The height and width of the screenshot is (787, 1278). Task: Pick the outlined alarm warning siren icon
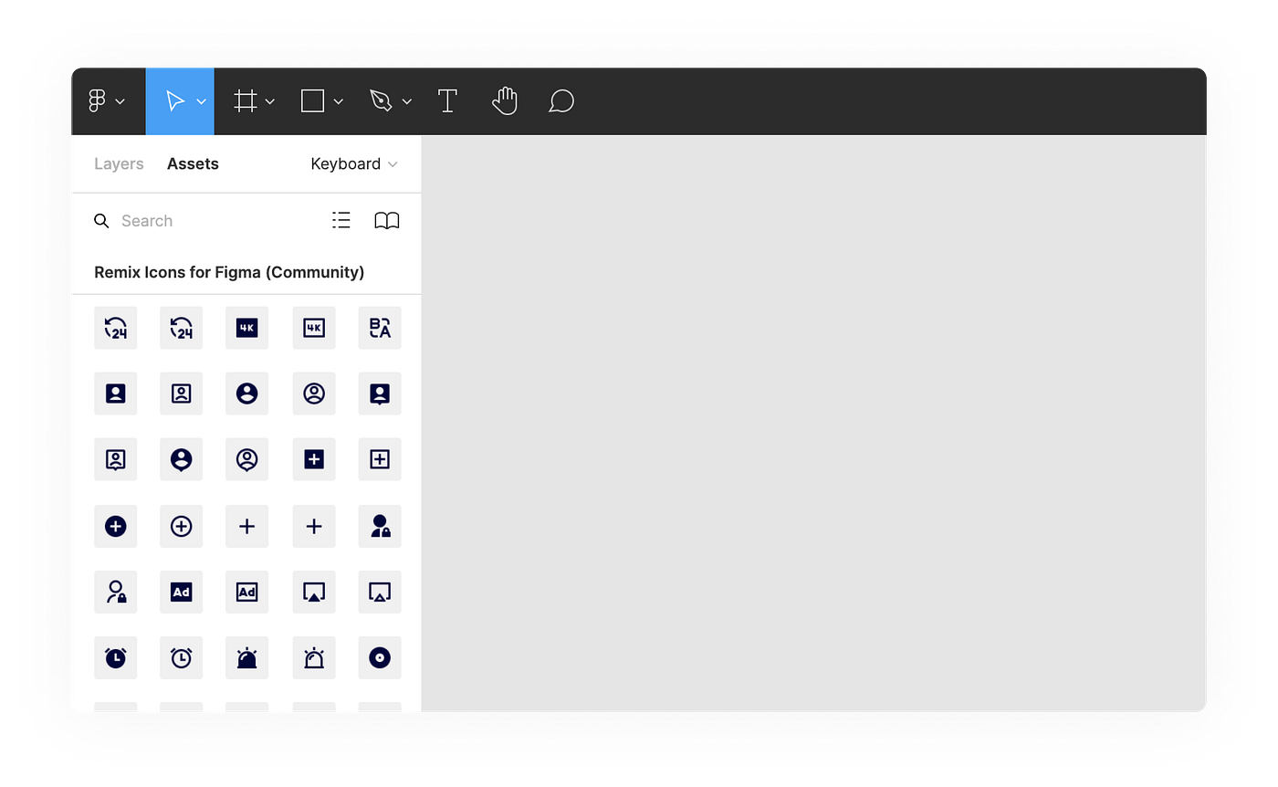click(314, 657)
